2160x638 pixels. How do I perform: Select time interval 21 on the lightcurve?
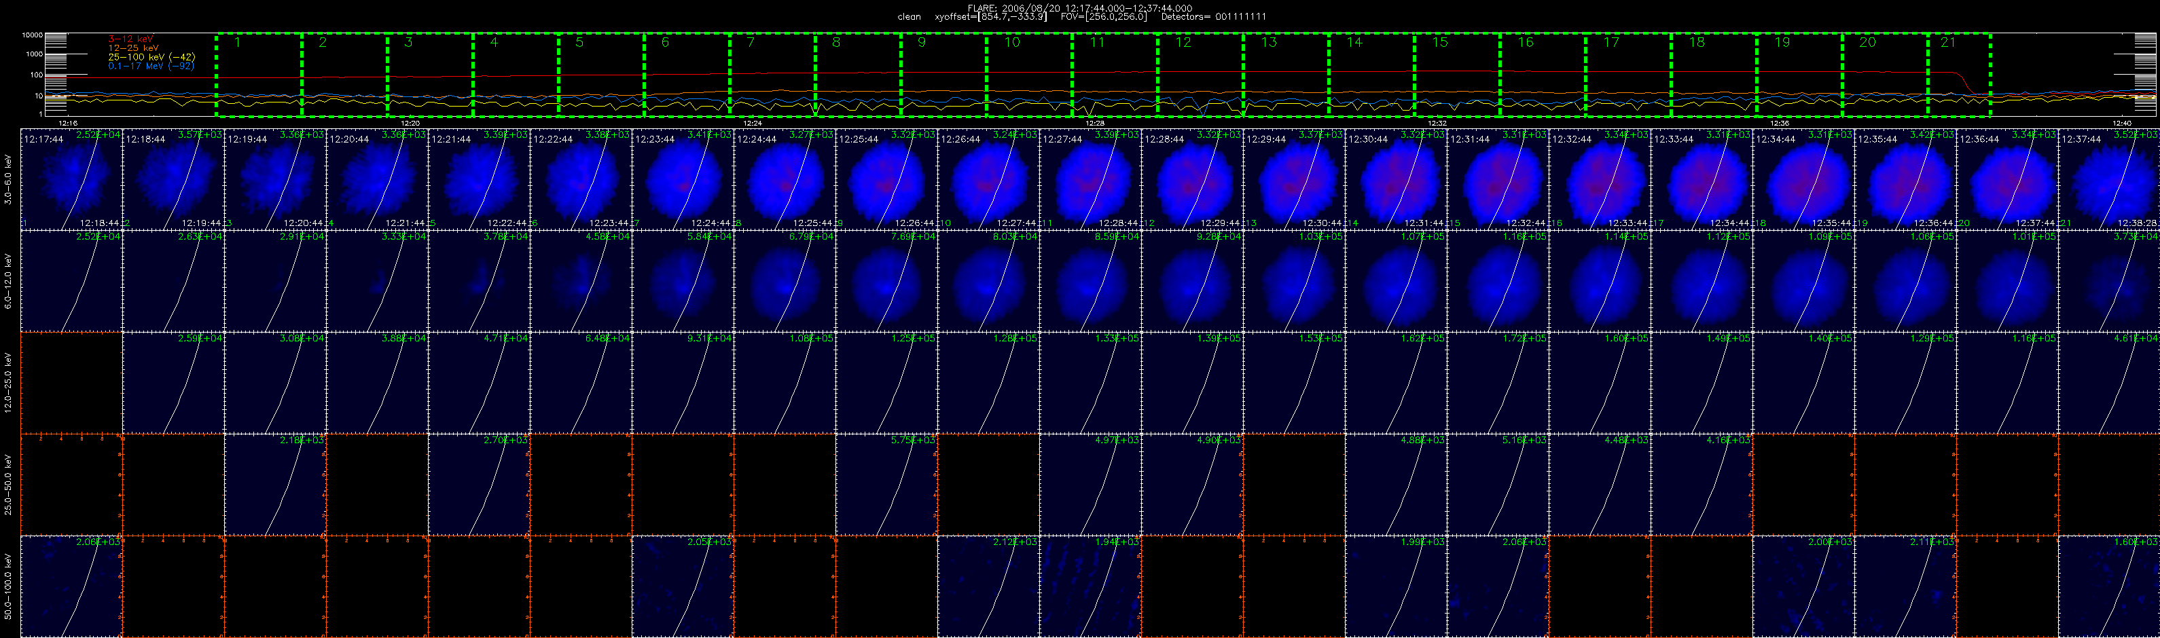tap(1959, 75)
